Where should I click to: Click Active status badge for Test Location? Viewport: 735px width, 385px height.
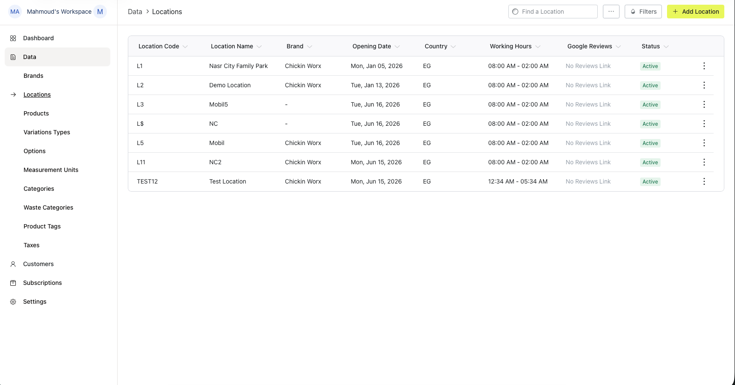coord(650,181)
